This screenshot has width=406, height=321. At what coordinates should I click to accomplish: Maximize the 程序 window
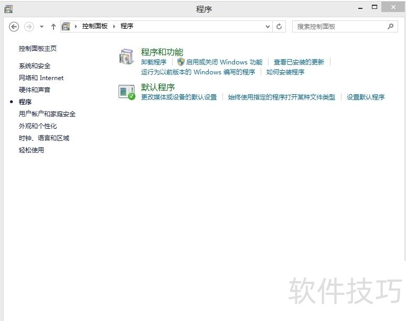(375, 7)
